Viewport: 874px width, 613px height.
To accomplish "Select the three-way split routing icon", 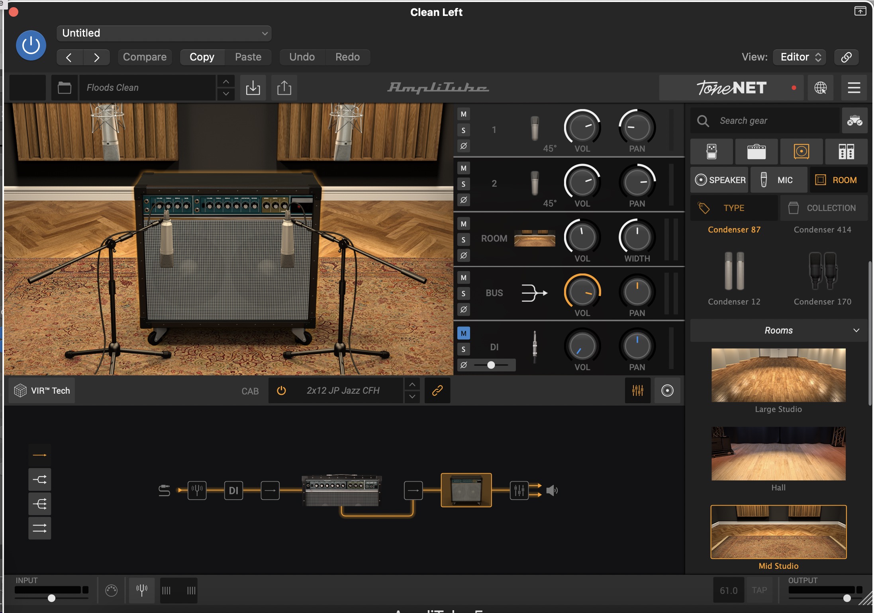I will 39,504.
